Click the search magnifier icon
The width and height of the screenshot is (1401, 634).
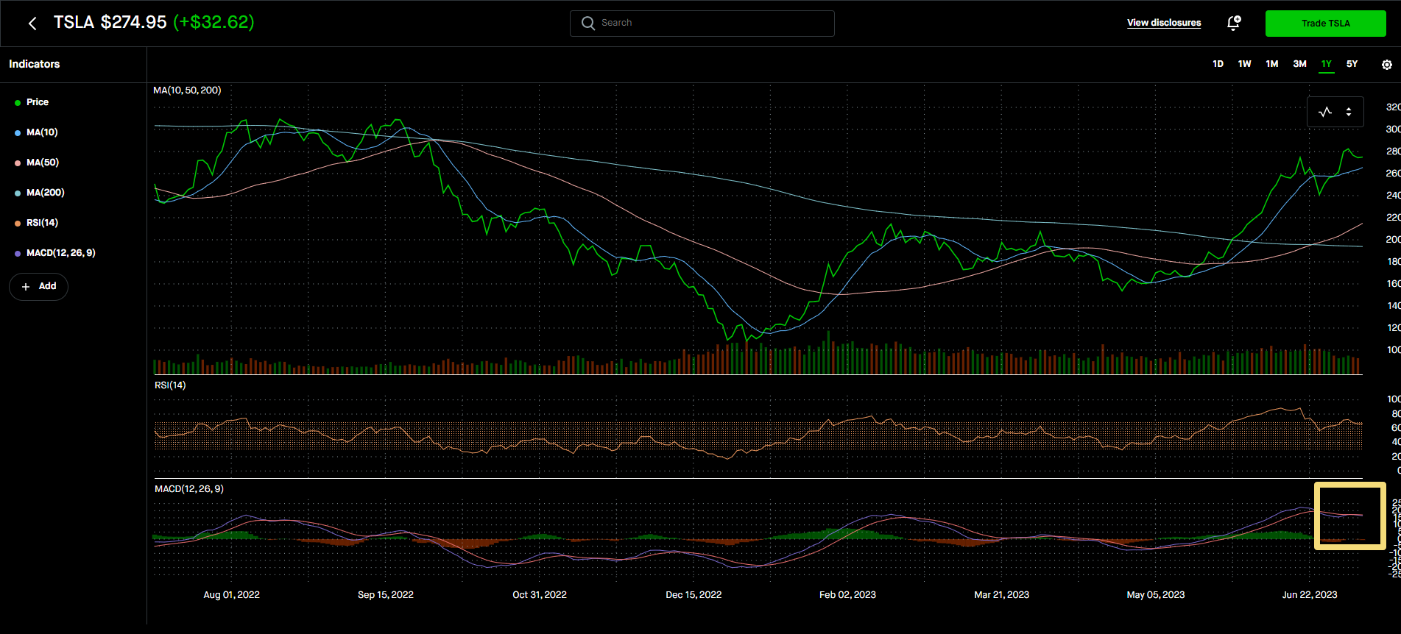coord(588,23)
